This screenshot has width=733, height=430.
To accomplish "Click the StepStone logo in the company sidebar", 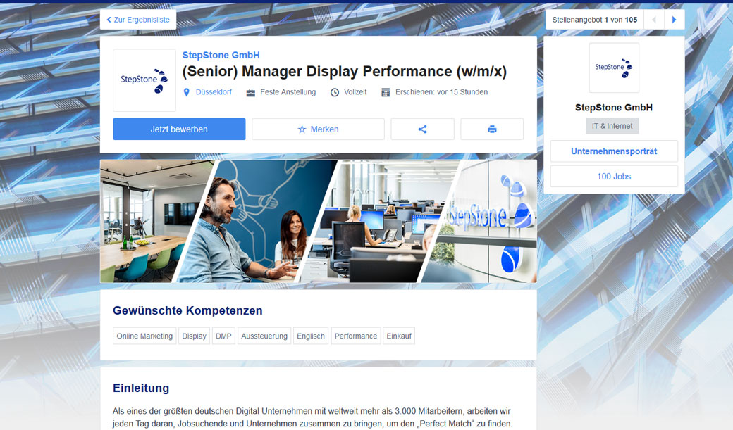I will 614,68.
